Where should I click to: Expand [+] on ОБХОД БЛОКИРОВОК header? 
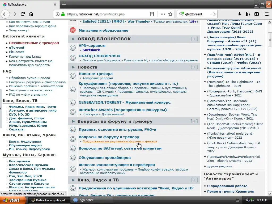(194, 39)
